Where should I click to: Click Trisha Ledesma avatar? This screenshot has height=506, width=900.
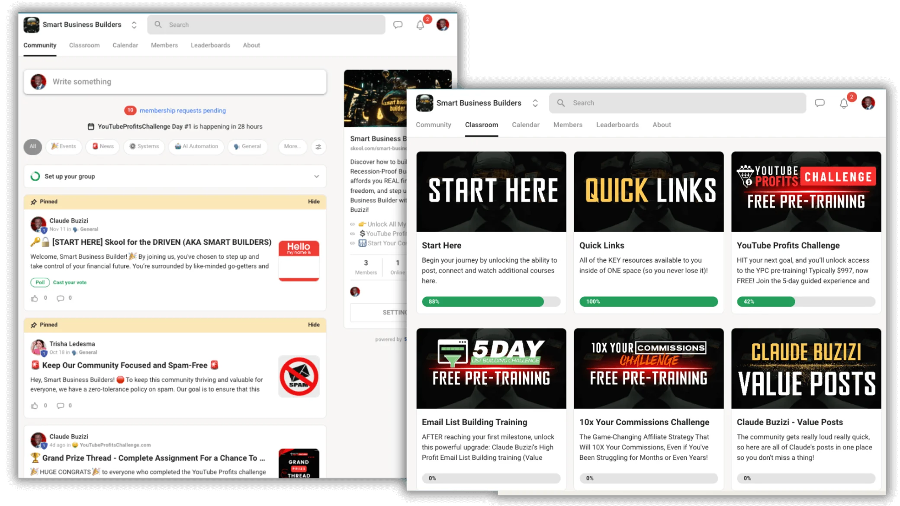(38, 348)
